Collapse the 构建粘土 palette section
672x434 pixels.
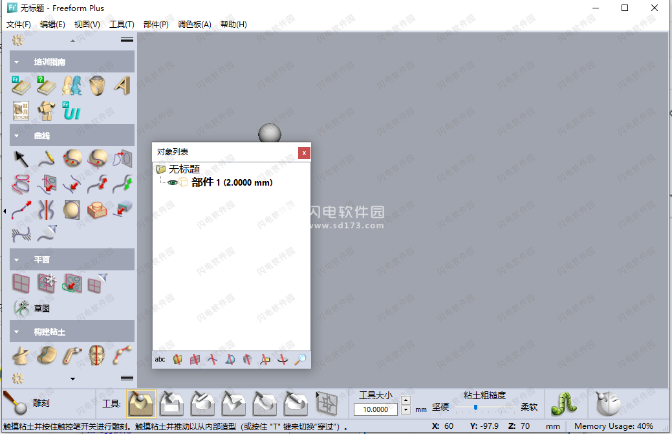pos(16,332)
